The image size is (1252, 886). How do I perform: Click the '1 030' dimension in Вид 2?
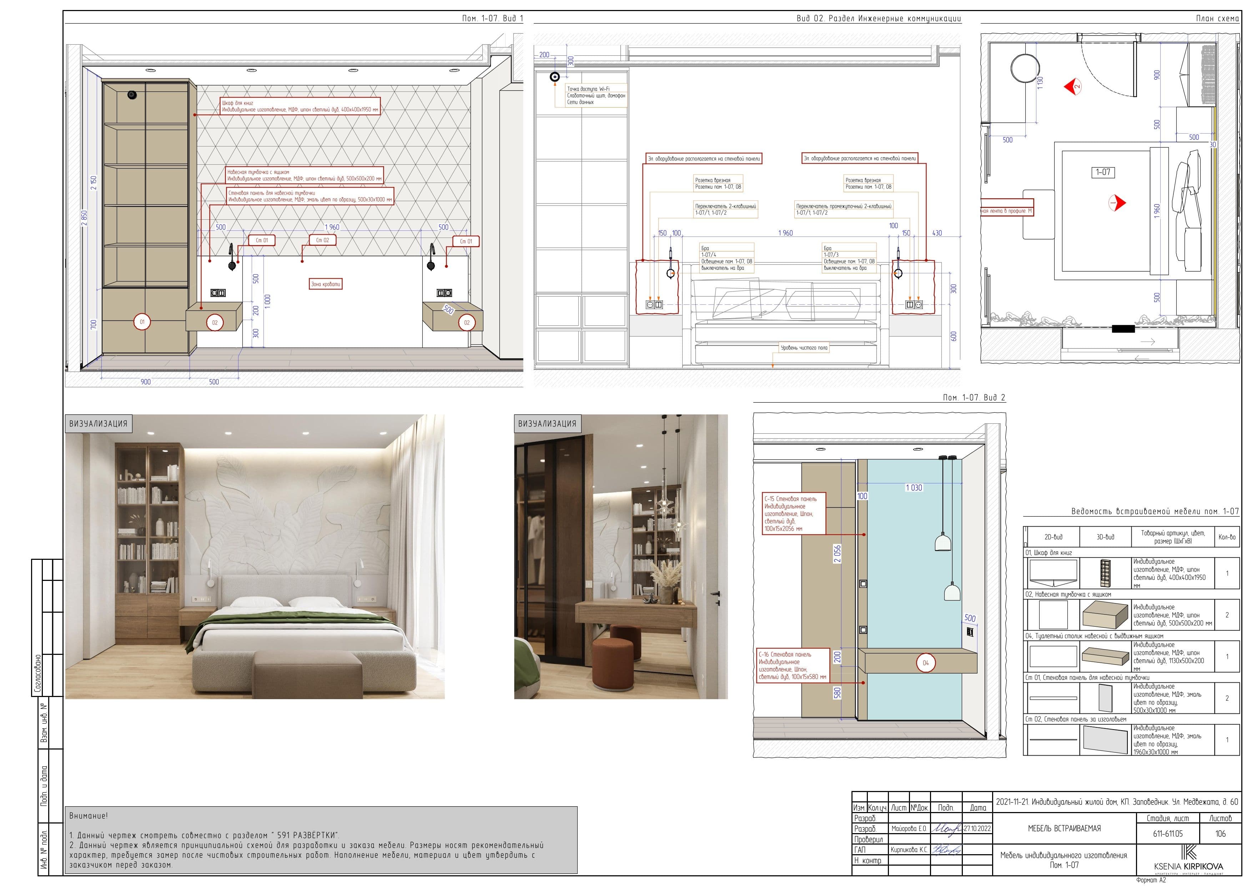914,488
